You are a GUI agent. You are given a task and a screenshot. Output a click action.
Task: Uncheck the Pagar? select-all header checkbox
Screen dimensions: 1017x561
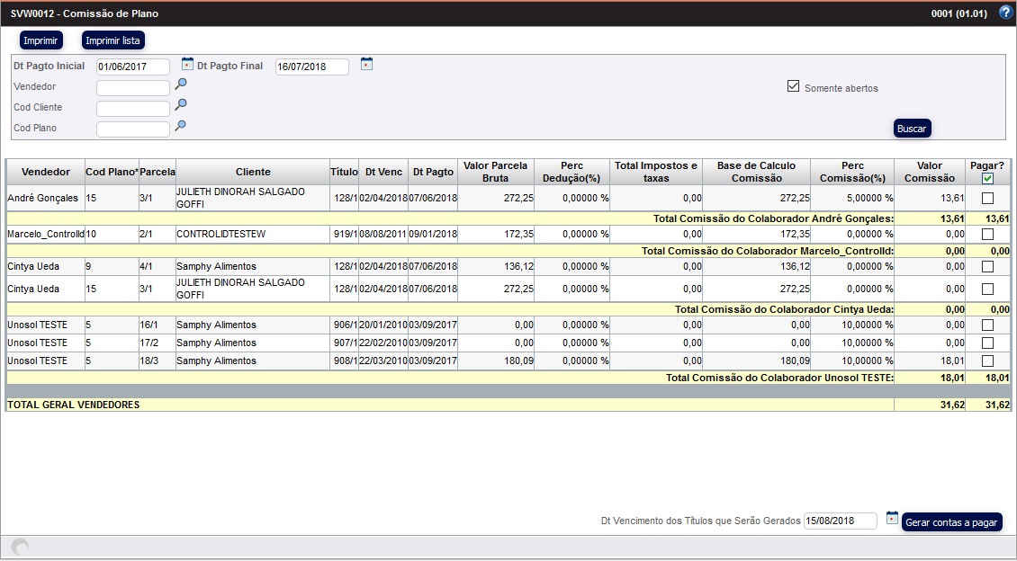(987, 179)
